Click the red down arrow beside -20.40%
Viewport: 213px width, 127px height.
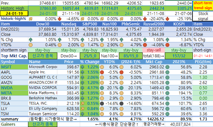point(145,19)
